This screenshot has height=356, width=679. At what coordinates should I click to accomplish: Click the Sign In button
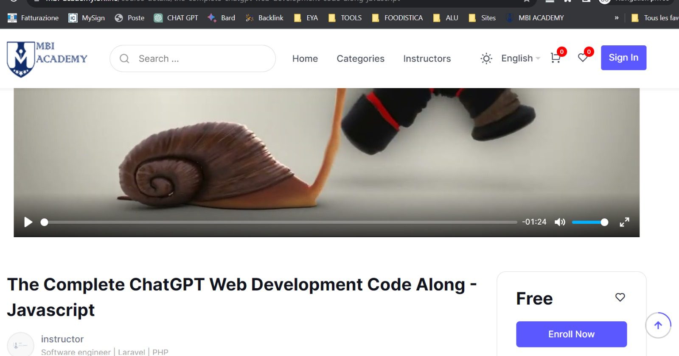click(623, 58)
